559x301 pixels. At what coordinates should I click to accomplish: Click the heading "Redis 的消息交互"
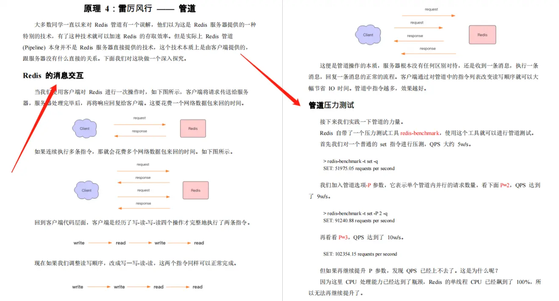point(53,76)
